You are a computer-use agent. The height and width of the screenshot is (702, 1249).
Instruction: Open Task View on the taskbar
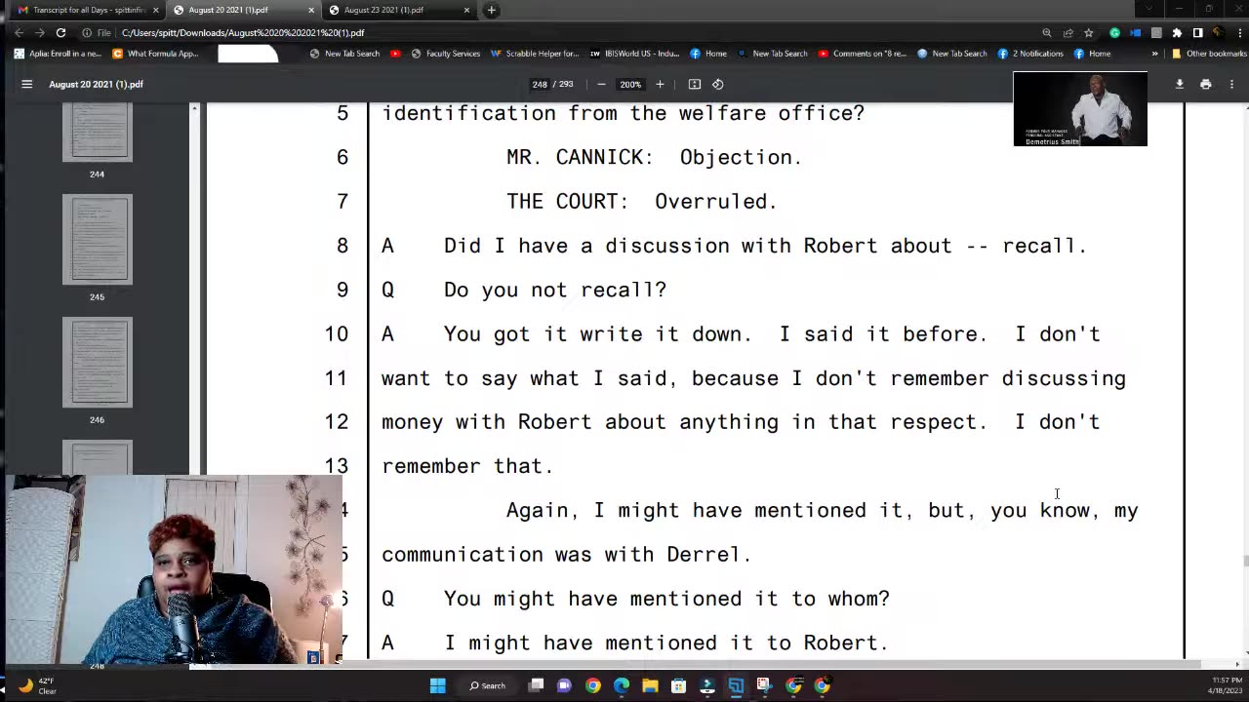click(x=536, y=685)
